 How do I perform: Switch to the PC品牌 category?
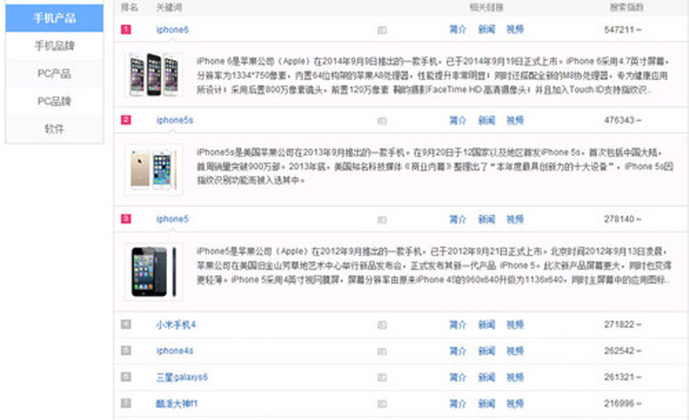tap(54, 101)
